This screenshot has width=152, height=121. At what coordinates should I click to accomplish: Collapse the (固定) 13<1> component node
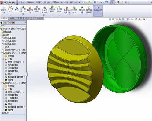point(1,83)
